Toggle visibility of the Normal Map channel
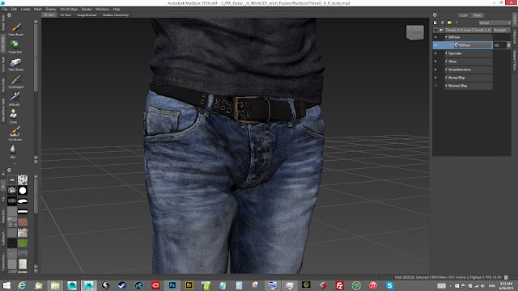The image size is (518, 291). pos(435,86)
